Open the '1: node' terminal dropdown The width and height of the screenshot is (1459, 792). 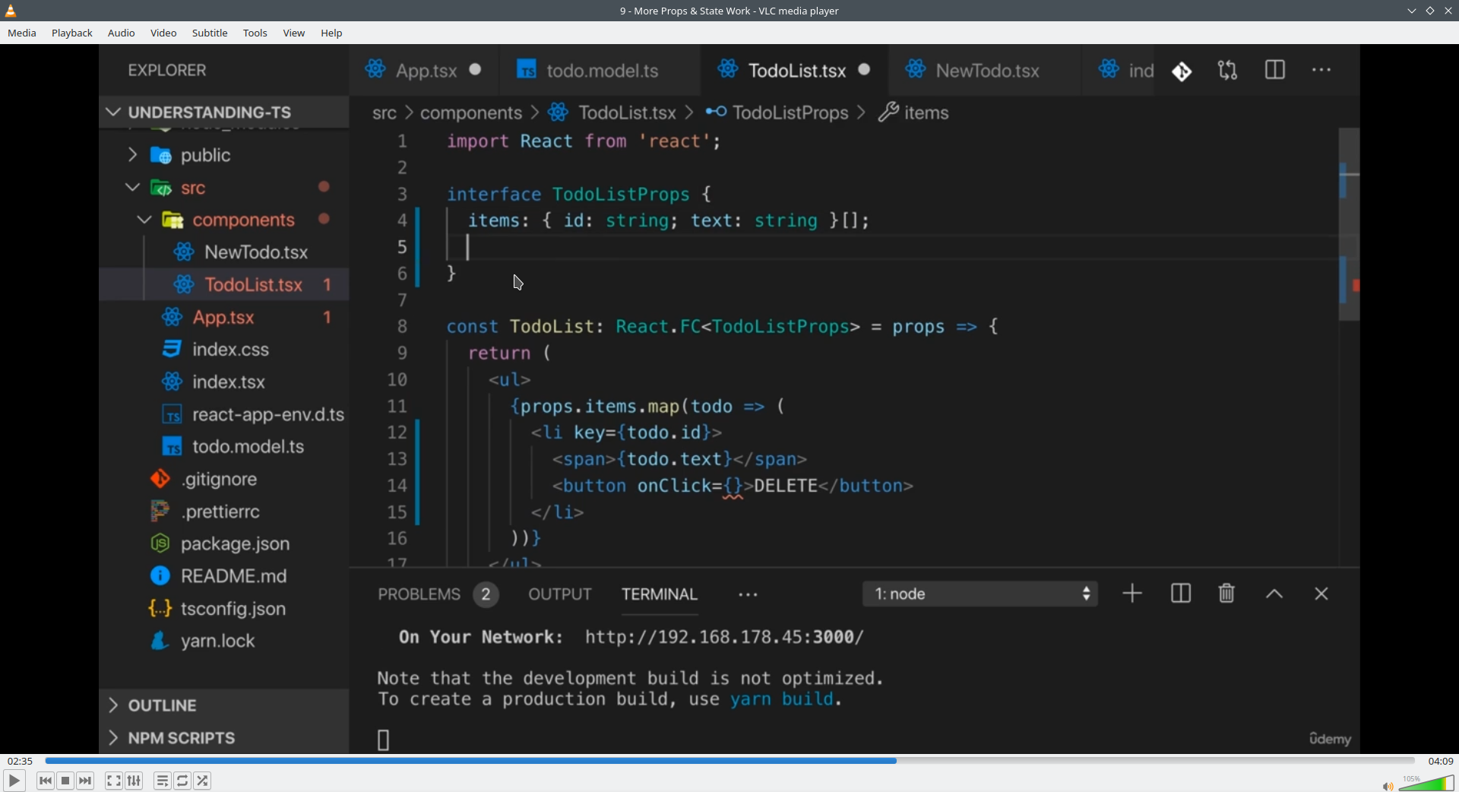click(980, 594)
